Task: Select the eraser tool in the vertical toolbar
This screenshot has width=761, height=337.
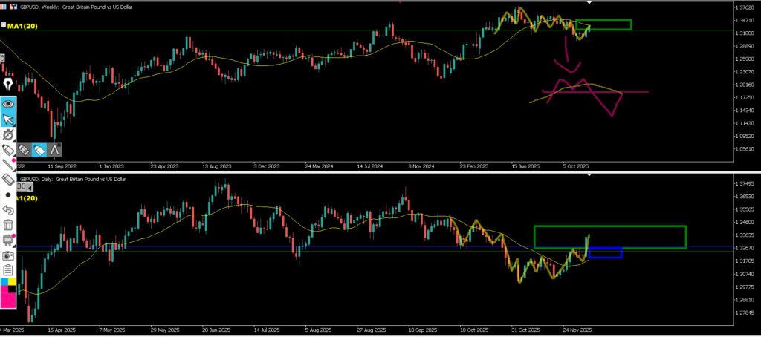Action: coord(8,178)
